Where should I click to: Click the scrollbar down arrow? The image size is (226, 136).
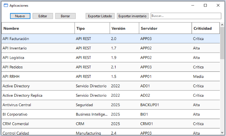click(x=222, y=133)
